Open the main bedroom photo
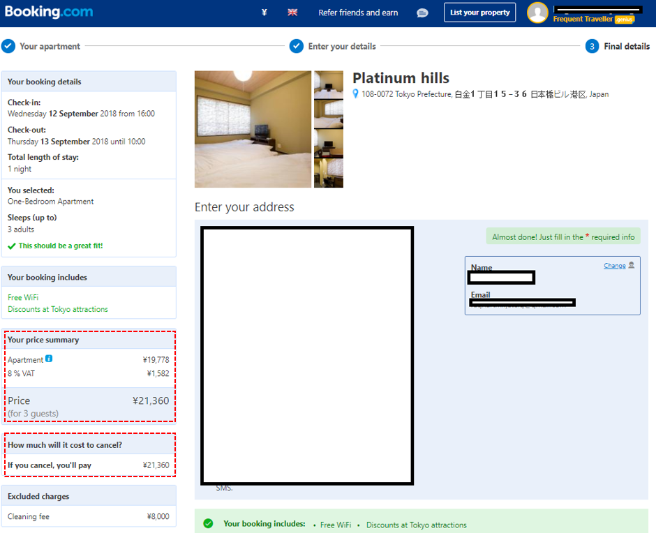This screenshot has height=533, width=656. pyautogui.click(x=253, y=129)
